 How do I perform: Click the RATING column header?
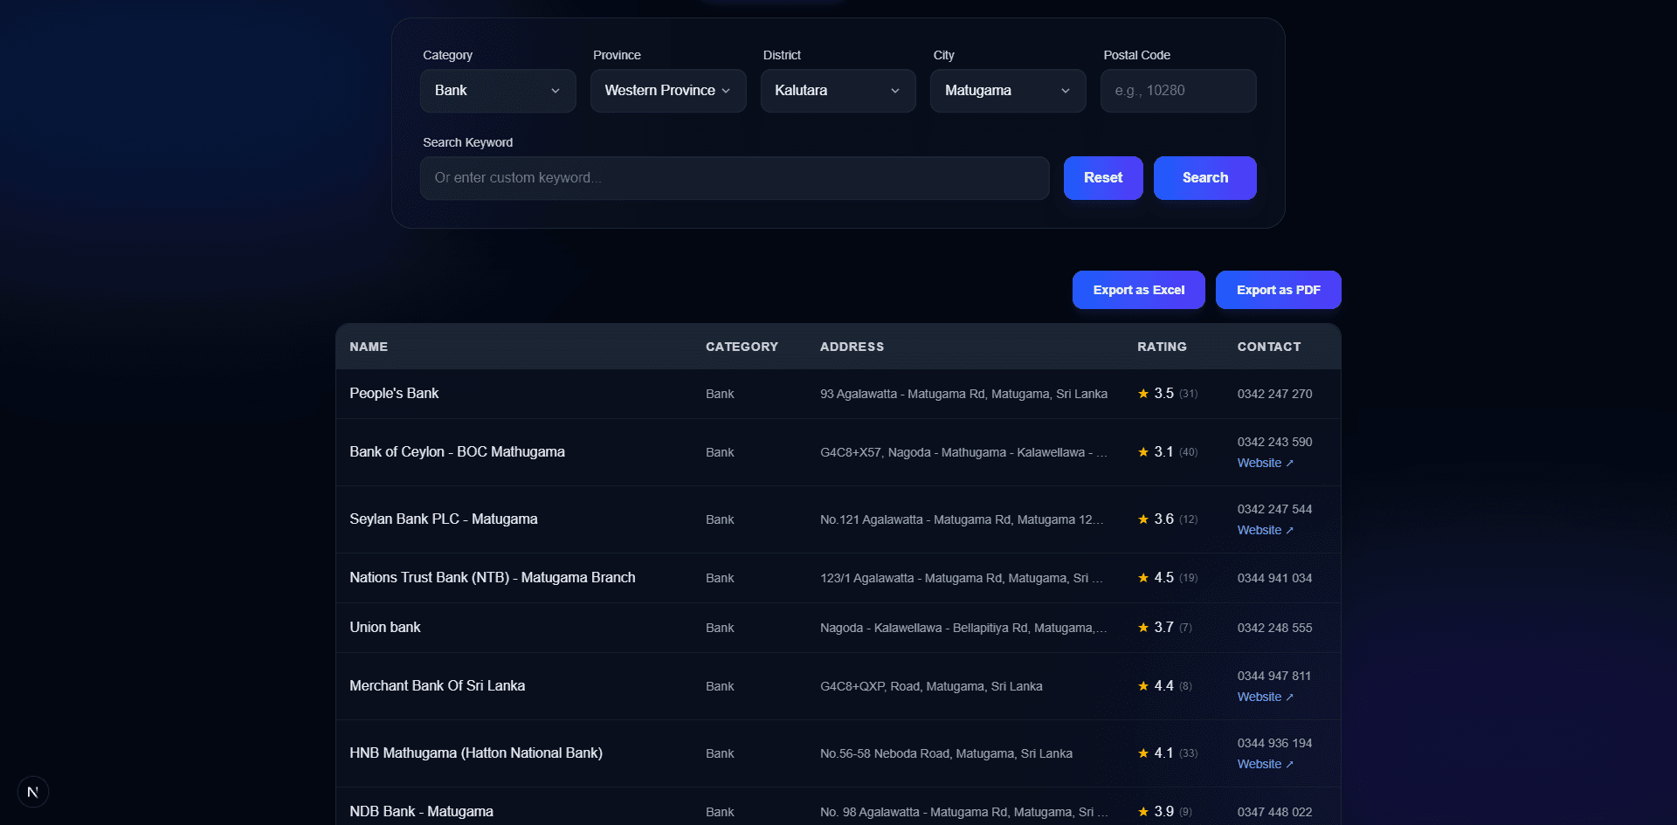1162,347
